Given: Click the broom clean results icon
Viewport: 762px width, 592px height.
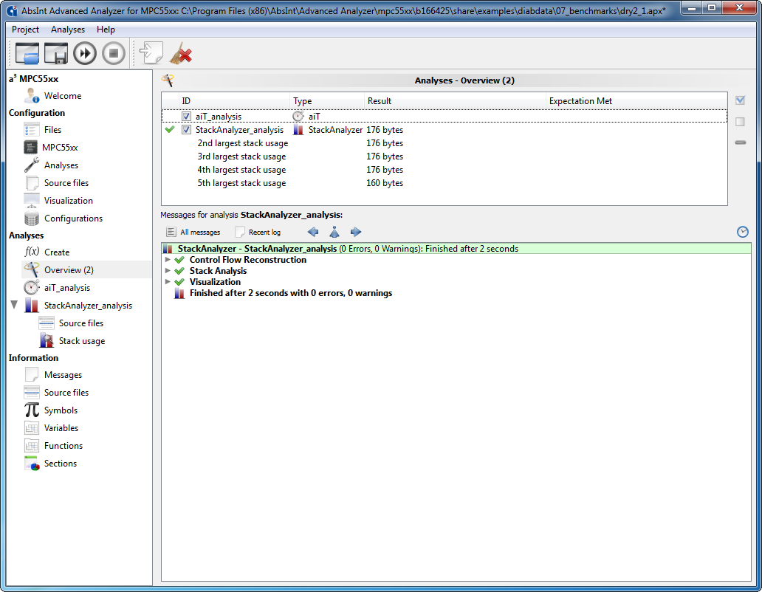Looking at the screenshot, I should point(181,53).
